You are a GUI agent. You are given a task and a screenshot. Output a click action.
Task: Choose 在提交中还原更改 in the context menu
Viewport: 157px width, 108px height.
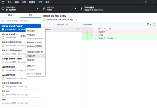coord(35,46)
